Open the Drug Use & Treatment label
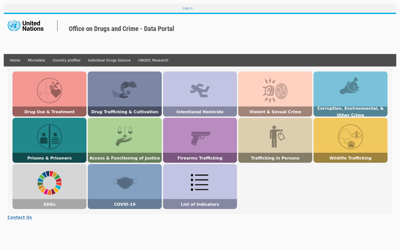400x250 pixels. click(49, 112)
